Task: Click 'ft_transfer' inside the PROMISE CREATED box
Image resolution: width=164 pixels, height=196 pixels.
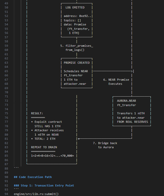Action: 73,75
